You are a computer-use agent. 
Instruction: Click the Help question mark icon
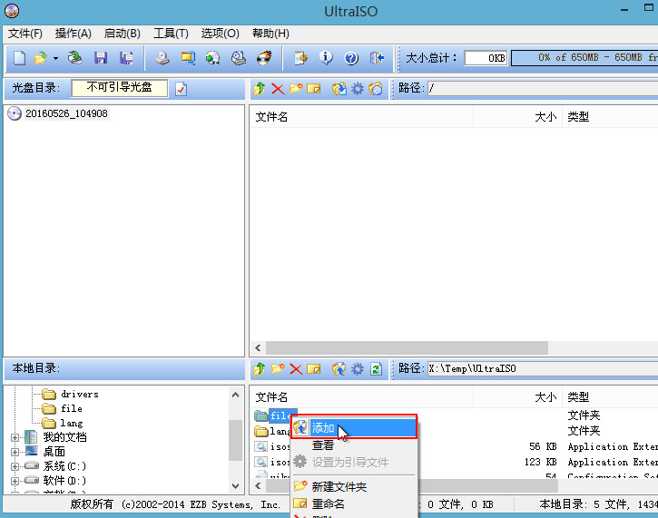(x=351, y=58)
